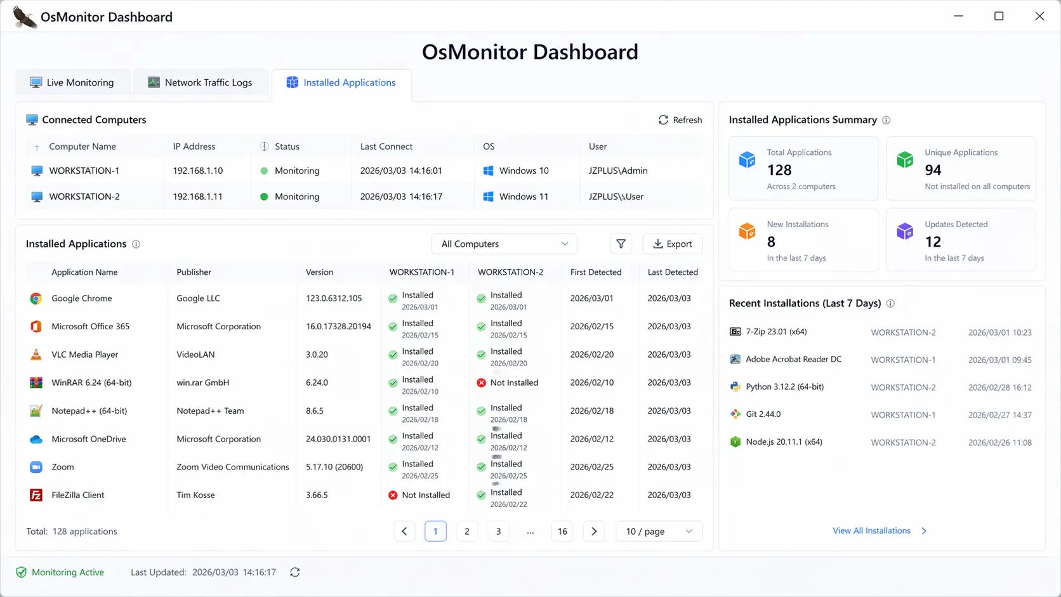Click the Adobe Acrobat Reader DC icon
The image size is (1061, 597).
click(x=735, y=359)
